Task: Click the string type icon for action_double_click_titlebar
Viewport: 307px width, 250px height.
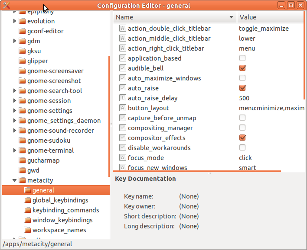Action: pyautogui.click(x=123, y=28)
